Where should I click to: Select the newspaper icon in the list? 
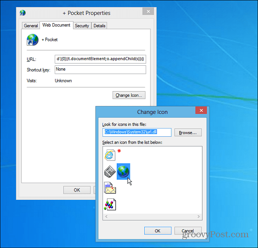[x=110, y=171]
